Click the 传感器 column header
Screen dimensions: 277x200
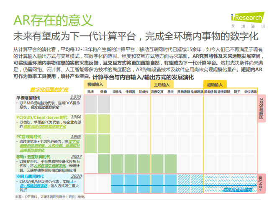130,92
